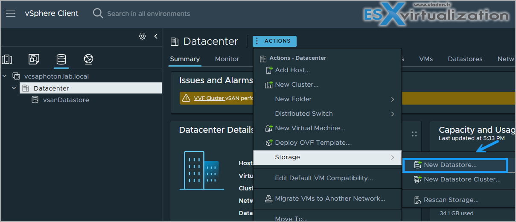
Task: Open the ACTIONS dropdown button
Action: [x=274, y=41]
